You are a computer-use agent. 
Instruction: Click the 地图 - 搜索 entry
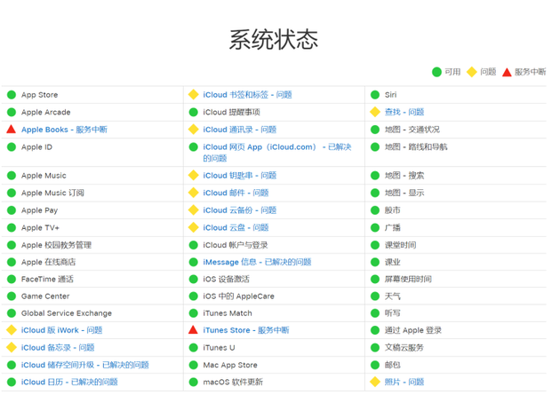point(404,176)
